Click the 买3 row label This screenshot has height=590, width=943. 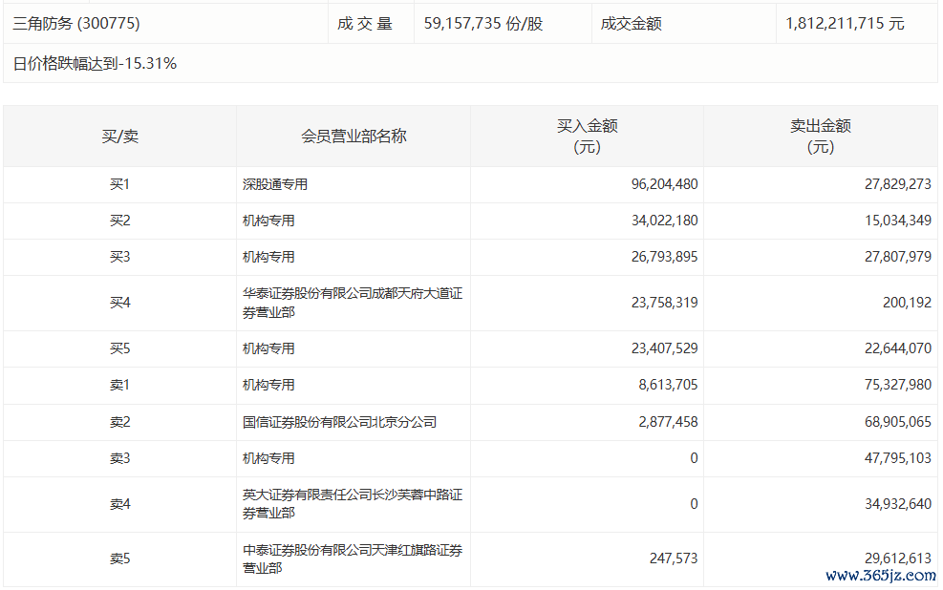pos(119,257)
